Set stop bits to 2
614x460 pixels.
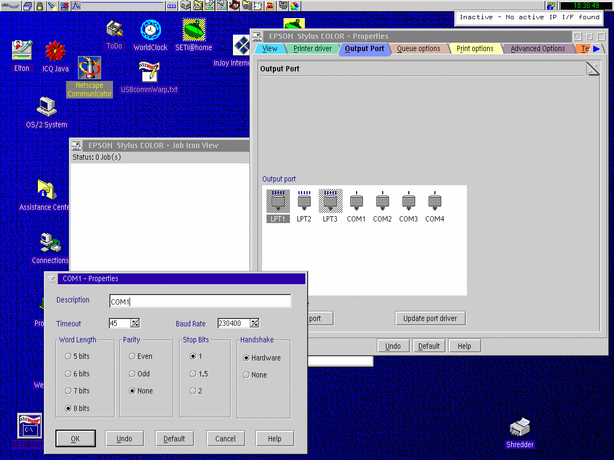coord(196,391)
